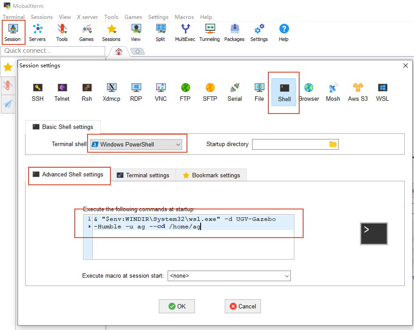
Task: Open the Help menu in menu bar
Action: (206, 17)
